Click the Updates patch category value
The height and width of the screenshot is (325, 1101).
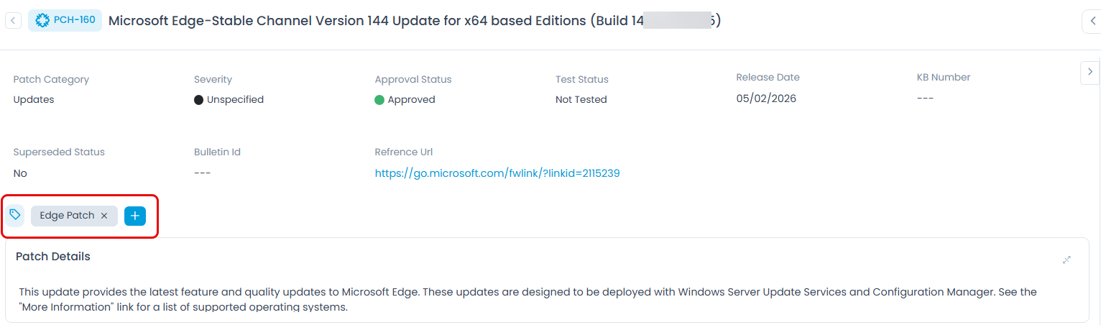pos(34,100)
